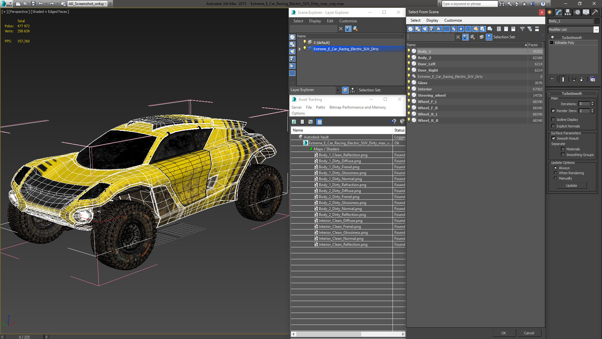
Task: Click the funnel display filter icon
Action: coord(522,29)
